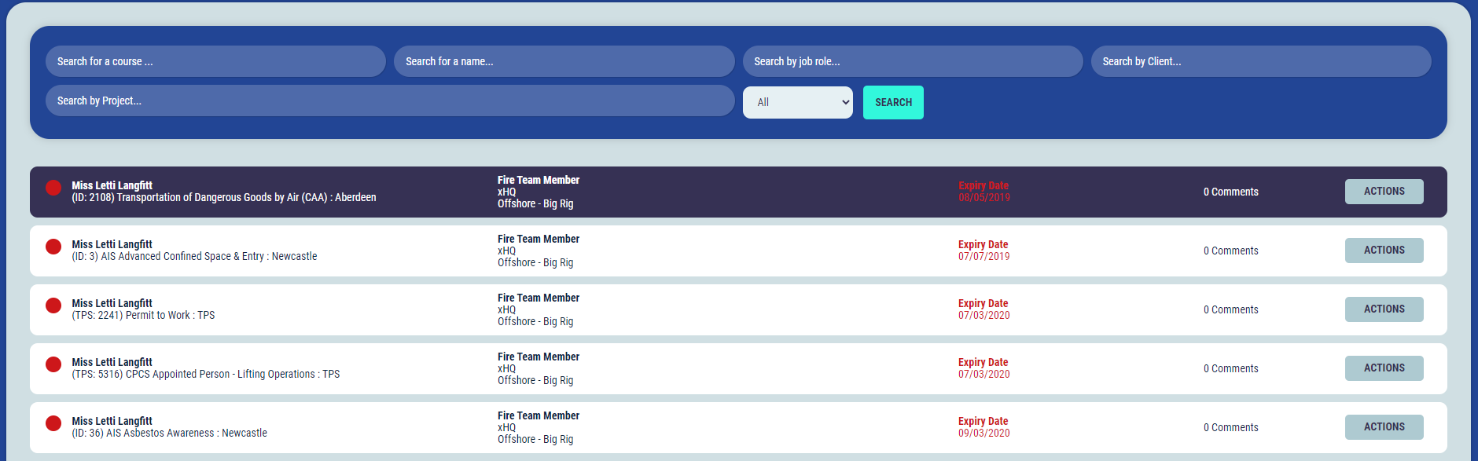The width and height of the screenshot is (1478, 461).
Task: Select the Search by job role field
Action: (x=912, y=61)
